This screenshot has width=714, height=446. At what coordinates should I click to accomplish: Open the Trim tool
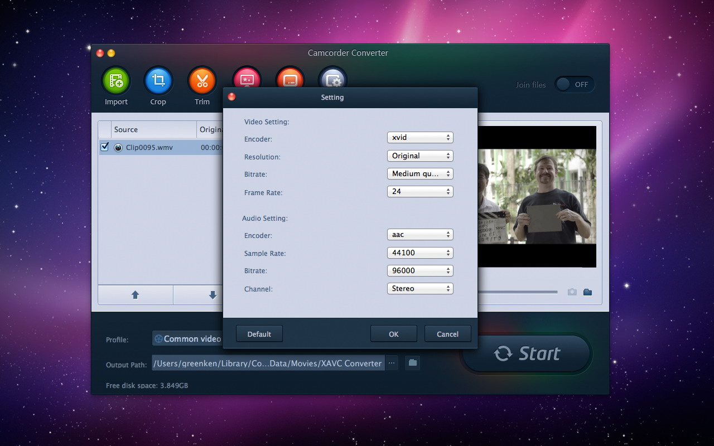click(201, 81)
